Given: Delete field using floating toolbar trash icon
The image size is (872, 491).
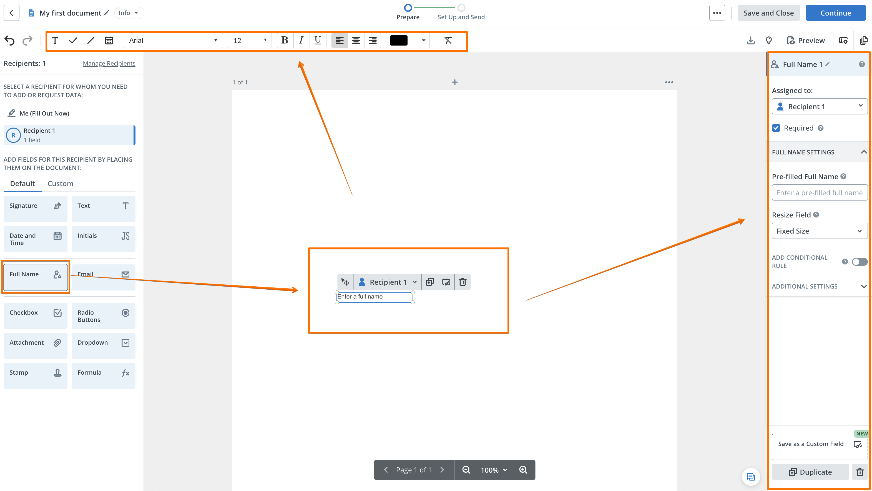Looking at the screenshot, I should [x=463, y=282].
